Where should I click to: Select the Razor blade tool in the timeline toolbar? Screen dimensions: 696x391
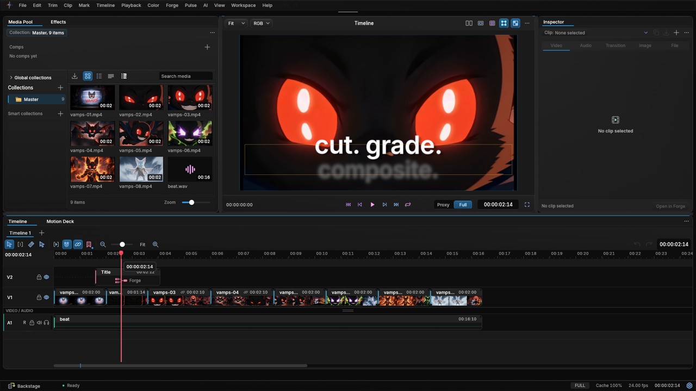[31, 244]
